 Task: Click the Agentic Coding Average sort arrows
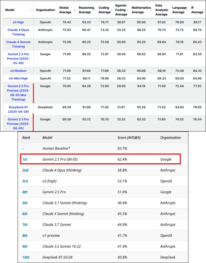click(x=128, y=10)
